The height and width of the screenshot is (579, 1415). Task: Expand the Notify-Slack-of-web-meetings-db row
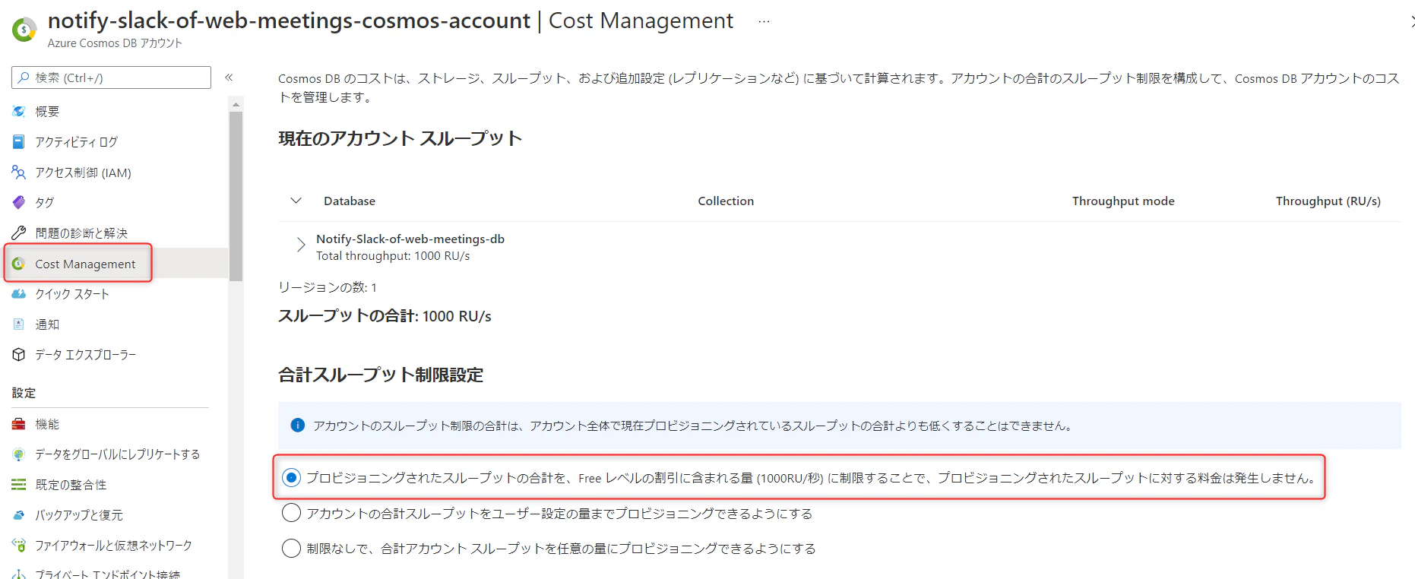(301, 245)
